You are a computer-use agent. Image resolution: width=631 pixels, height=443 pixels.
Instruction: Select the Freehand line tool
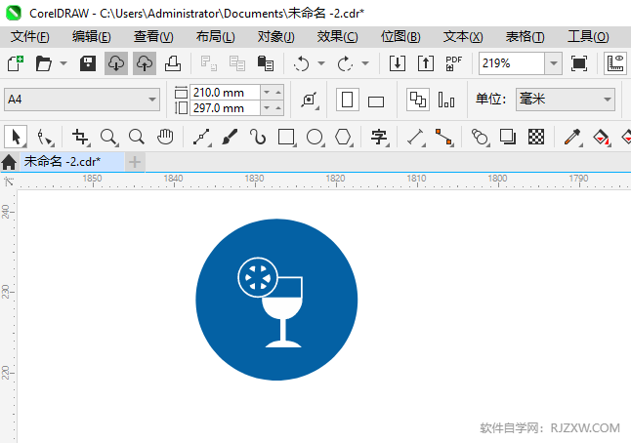pyautogui.click(x=201, y=137)
